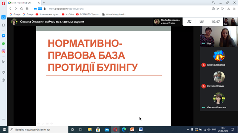The height and width of the screenshot is (133, 238).
Task: Open Mail app from the taskbar
Action: click(107, 130)
